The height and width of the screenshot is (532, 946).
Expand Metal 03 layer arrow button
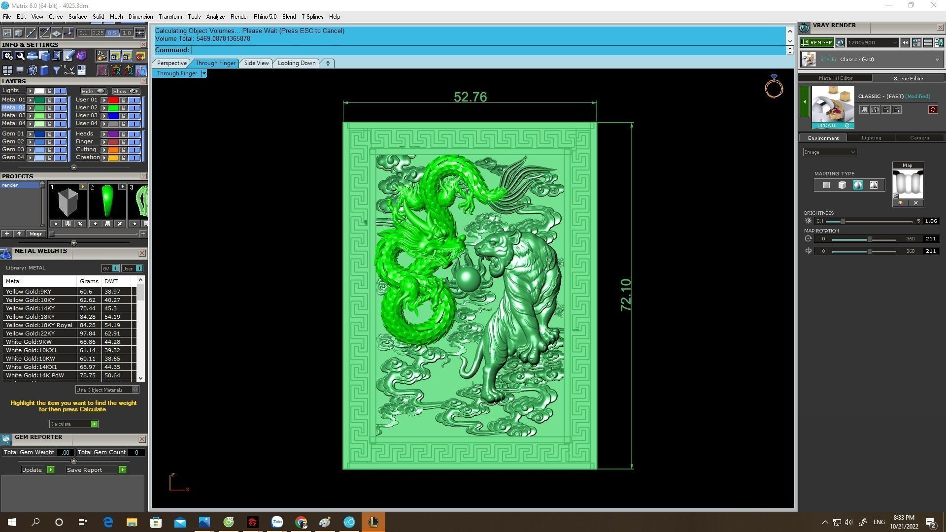point(30,116)
